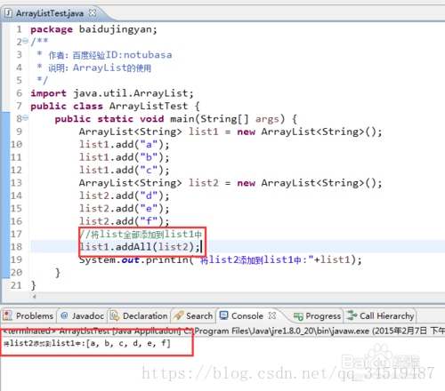Open the Call Hierarchy tab

click(381, 316)
